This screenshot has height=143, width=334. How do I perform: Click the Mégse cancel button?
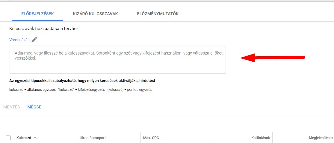pyautogui.click(x=34, y=107)
